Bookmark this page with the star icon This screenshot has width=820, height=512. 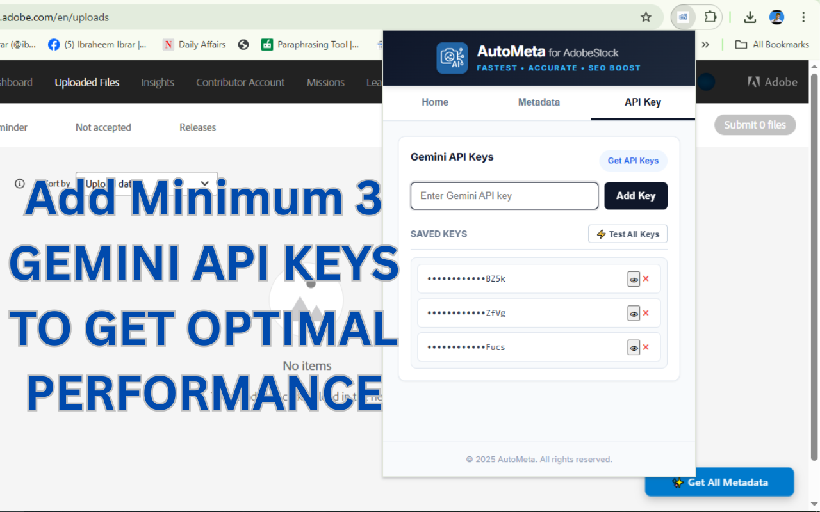tap(646, 17)
